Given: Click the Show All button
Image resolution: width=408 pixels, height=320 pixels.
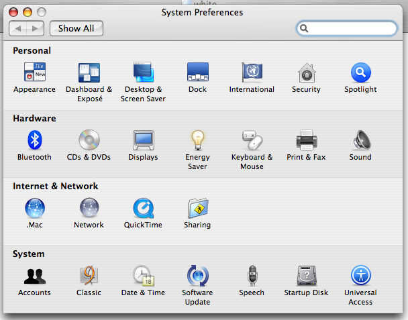Looking at the screenshot, I should coord(76,28).
